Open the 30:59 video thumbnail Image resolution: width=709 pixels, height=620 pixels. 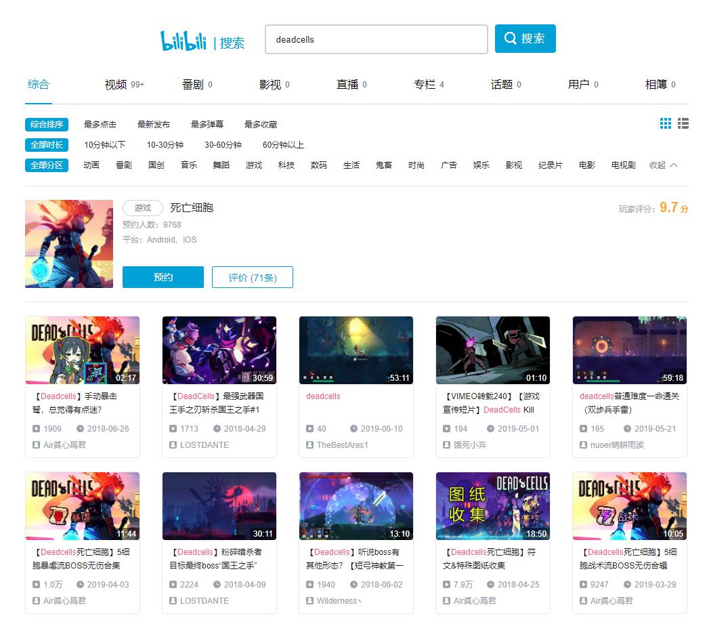click(x=219, y=350)
